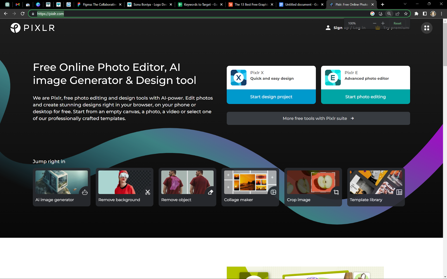Click the robot icon on Ai image generator
Screen dimensions: 447x279
[85, 192]
